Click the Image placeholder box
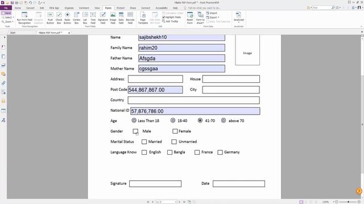 247,50
